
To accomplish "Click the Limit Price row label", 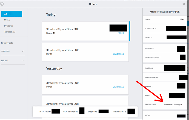I will [x=149, y=48].
